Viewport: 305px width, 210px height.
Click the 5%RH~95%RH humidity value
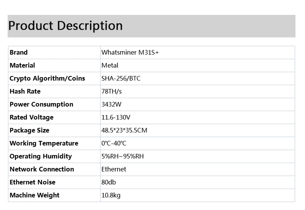point(122,156)
